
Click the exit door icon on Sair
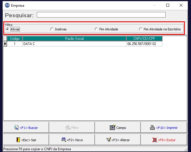click(x=18, y=140)
